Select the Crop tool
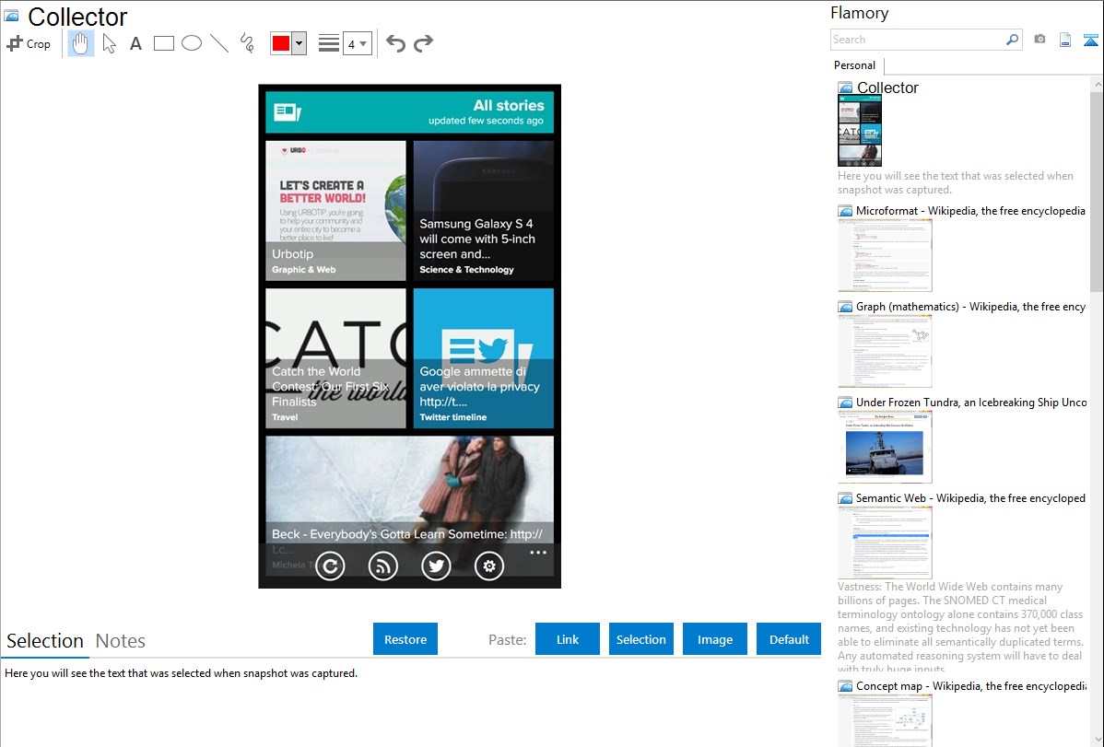The image size is (1104, 747). (x=29, y=43)
